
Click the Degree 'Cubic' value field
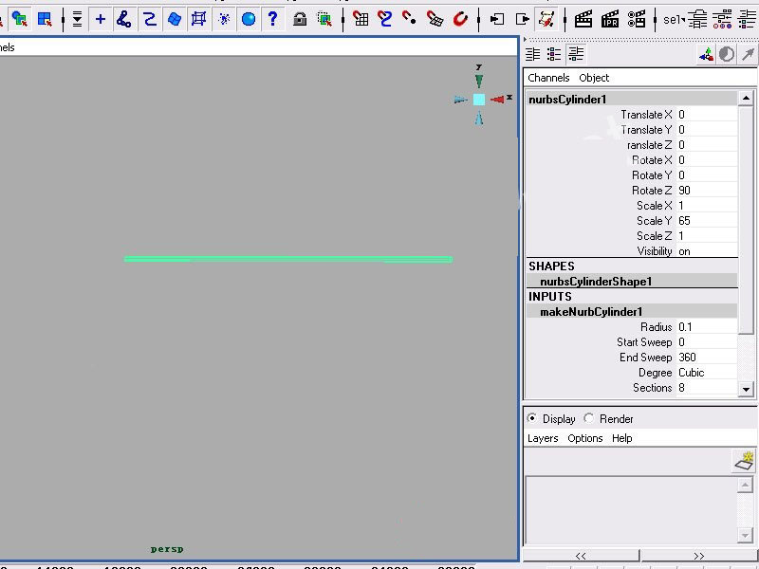point(707,373)
